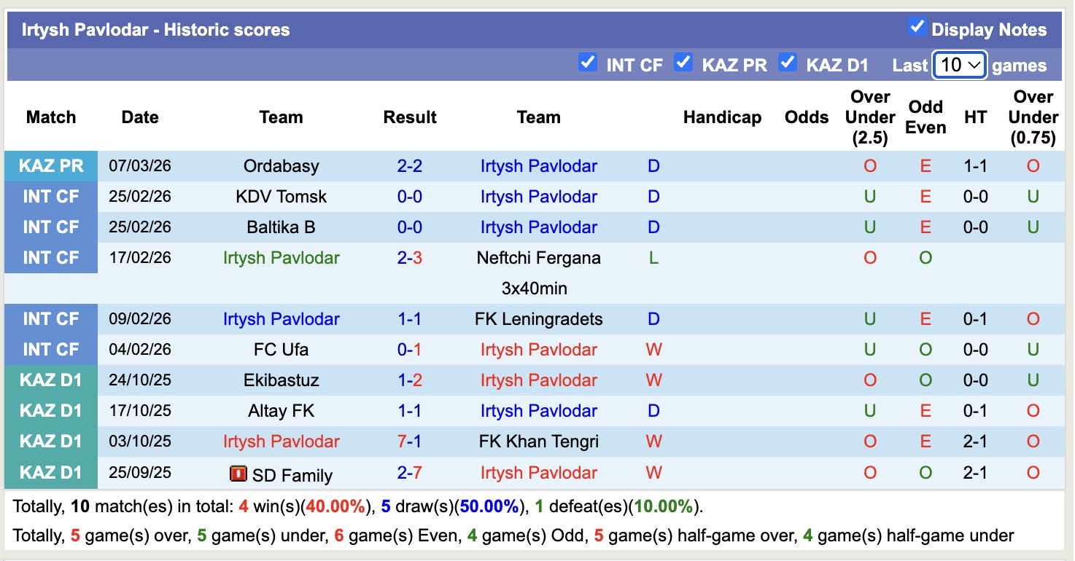Click the Over Under (2.5) column header
The image size is (1075, 561).
coord(869,117)
